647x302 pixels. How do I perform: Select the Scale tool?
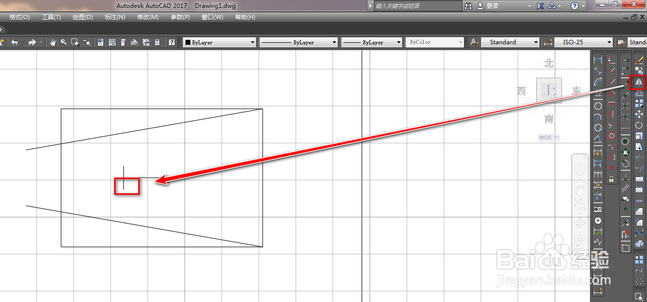[x=639, y=136]
